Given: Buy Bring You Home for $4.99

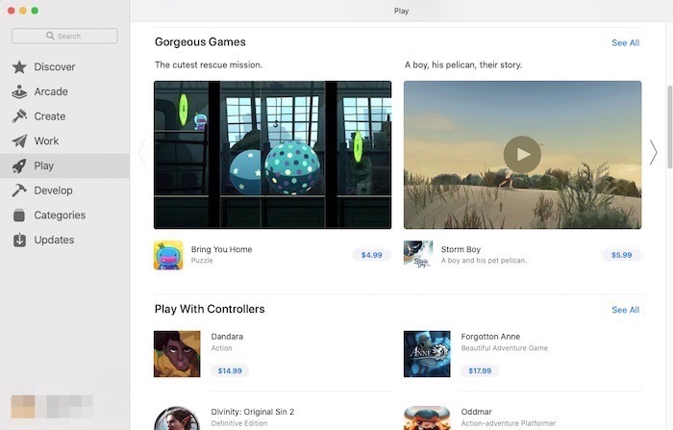Looking at the screenshot, I should click(372, 255).
